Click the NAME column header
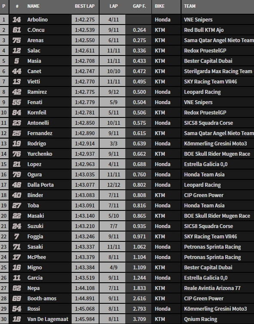 pyautogui.click(x=33, y=6)
